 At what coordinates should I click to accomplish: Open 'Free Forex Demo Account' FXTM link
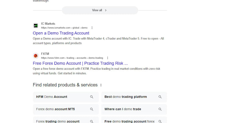point(80,63)
